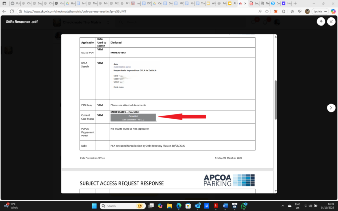
Task: Switch to the 'Dir' browser tab
Action: pos(168,3)
